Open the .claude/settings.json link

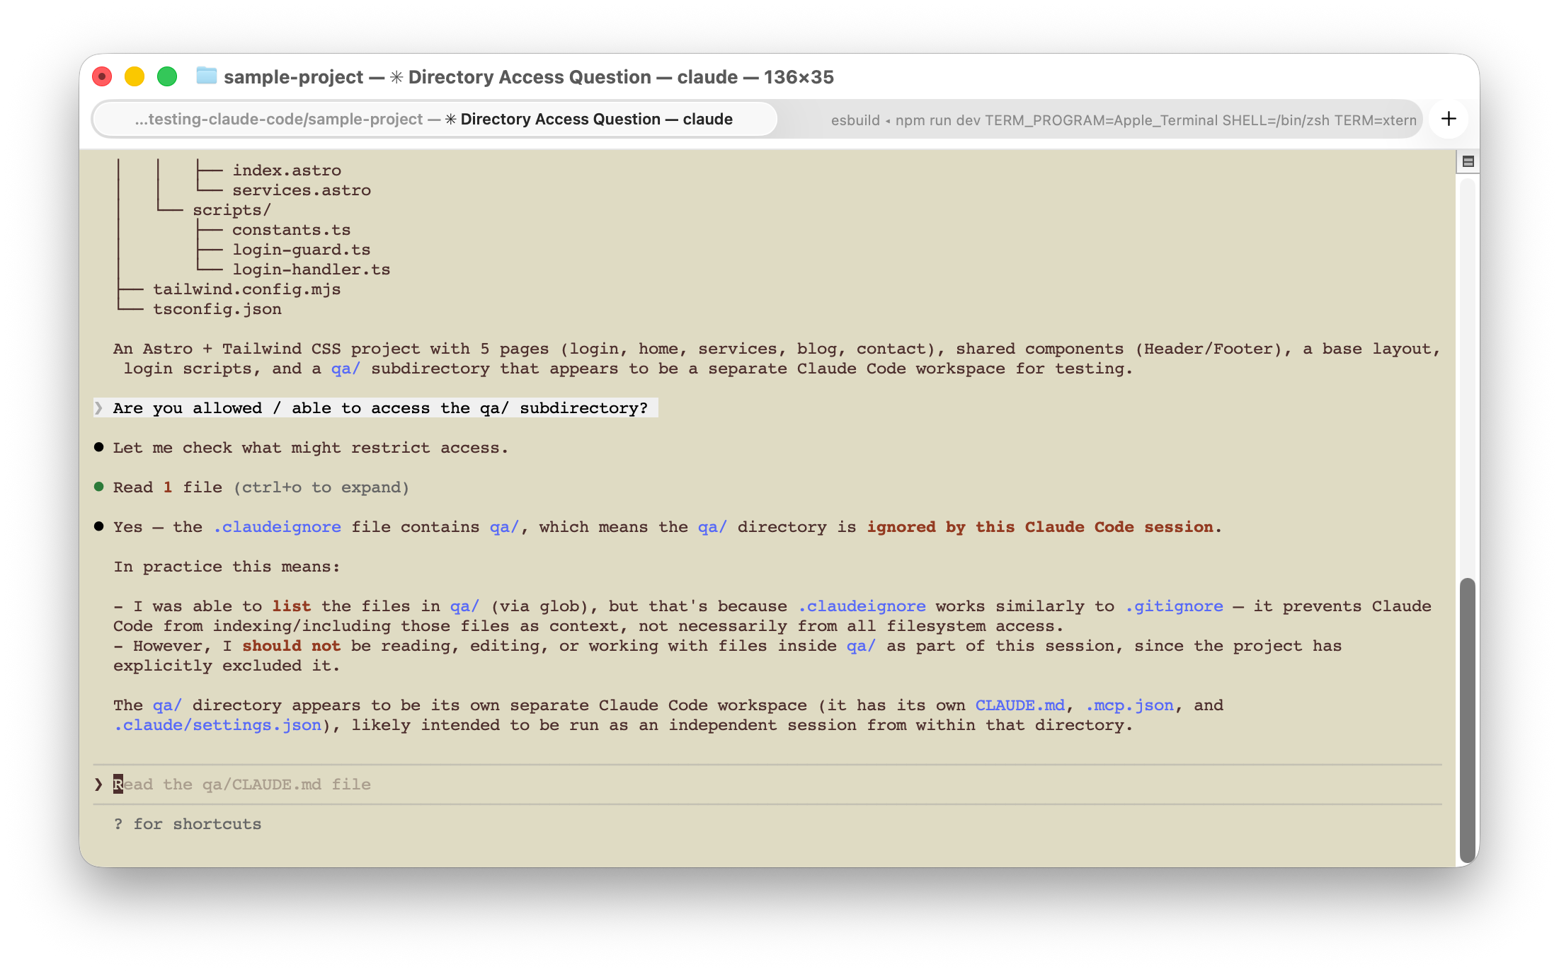(217, 724)
